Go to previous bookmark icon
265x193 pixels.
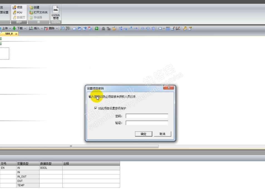point(80,29)
